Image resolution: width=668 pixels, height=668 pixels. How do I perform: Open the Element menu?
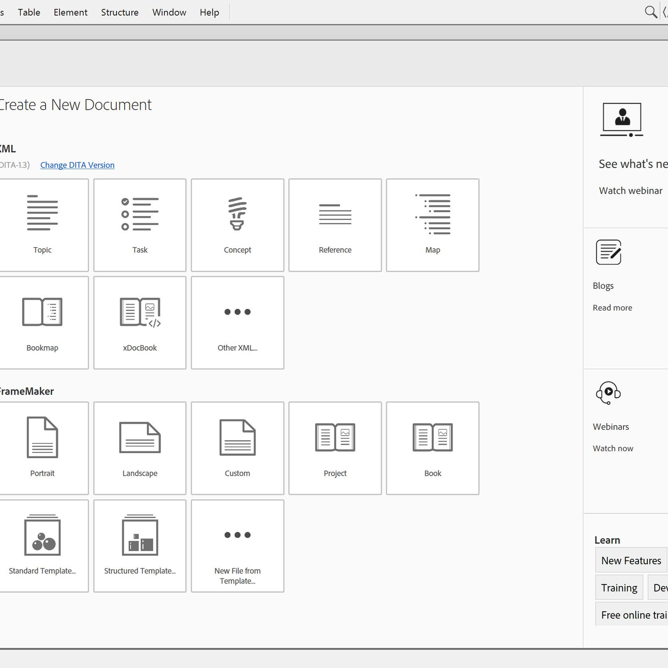click(71, 12)
